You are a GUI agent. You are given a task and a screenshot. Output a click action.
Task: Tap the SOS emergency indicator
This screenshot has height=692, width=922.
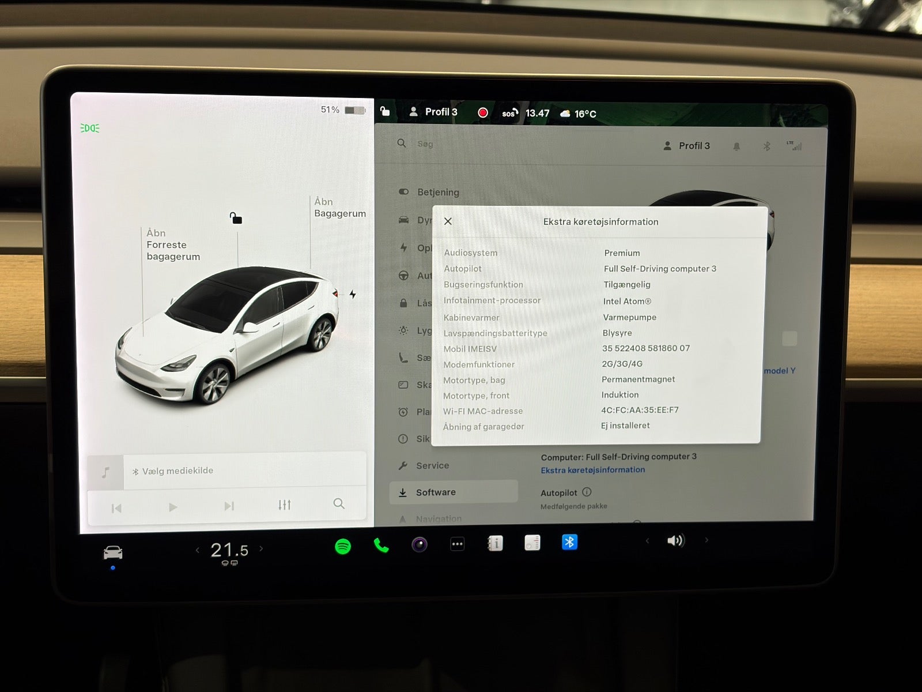[509, 113]
